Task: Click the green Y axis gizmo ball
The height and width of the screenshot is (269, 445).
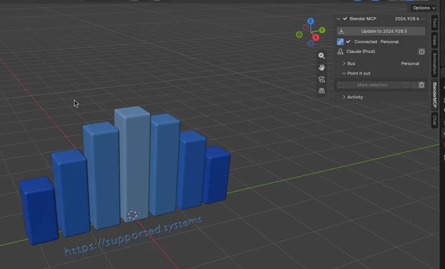Action: pyautogui.click(x=322, y=30)
